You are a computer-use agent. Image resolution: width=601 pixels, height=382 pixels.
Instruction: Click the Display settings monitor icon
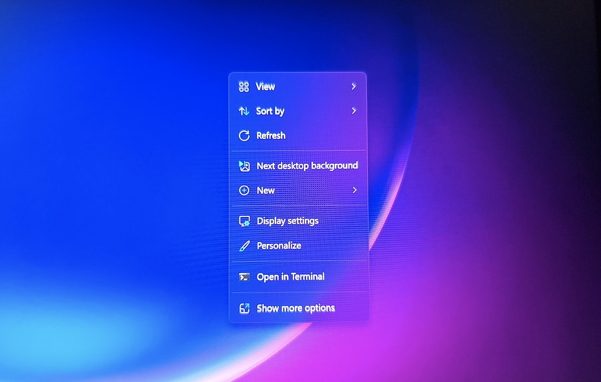click(x=243, y=220)
